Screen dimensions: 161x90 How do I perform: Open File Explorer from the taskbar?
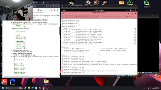point(29,88)
